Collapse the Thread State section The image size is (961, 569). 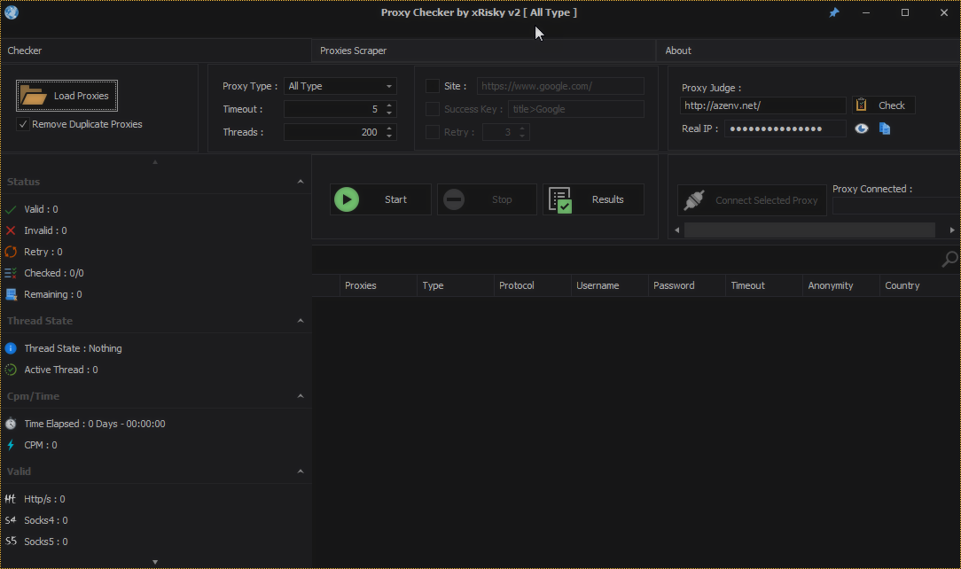(x=301, y=321)
